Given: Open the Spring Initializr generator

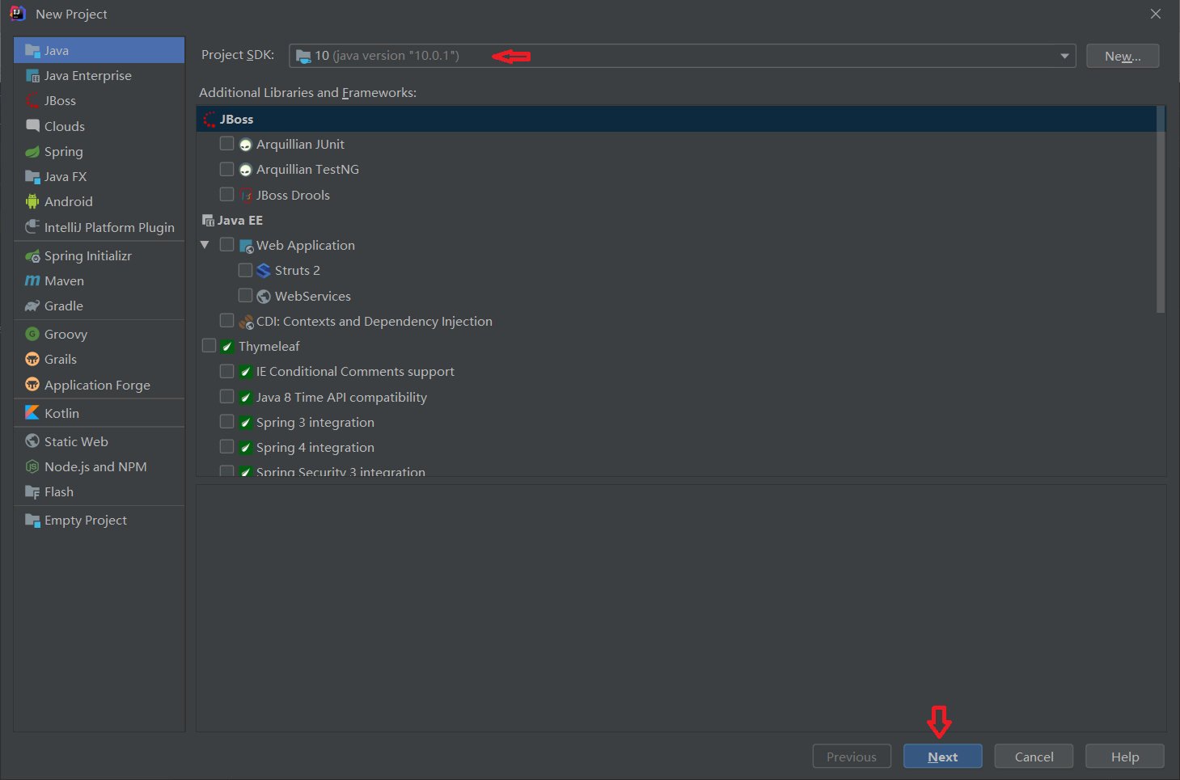Looking at the screenshot, I should pos(87,255).
